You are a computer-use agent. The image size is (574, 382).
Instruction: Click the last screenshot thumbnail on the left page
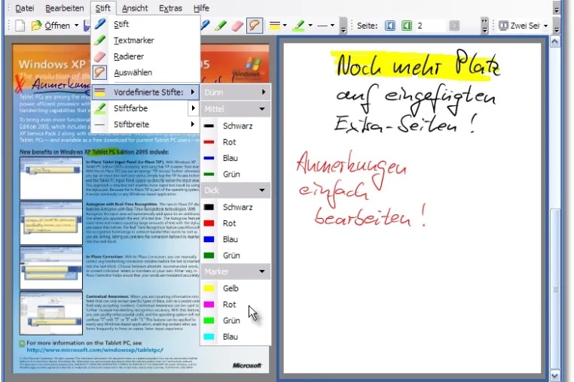[x=51, y=313]
